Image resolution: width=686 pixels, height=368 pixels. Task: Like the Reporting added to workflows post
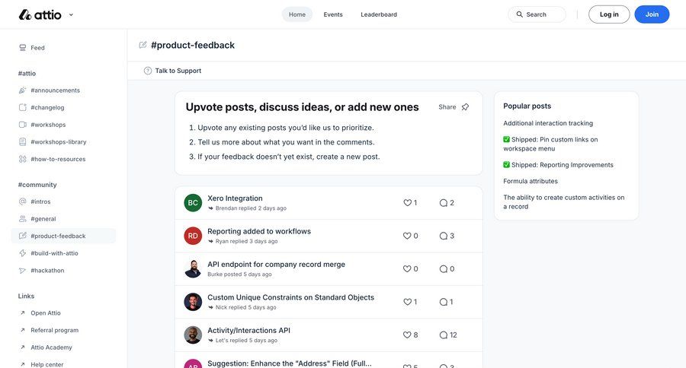[x=407, y=236]
